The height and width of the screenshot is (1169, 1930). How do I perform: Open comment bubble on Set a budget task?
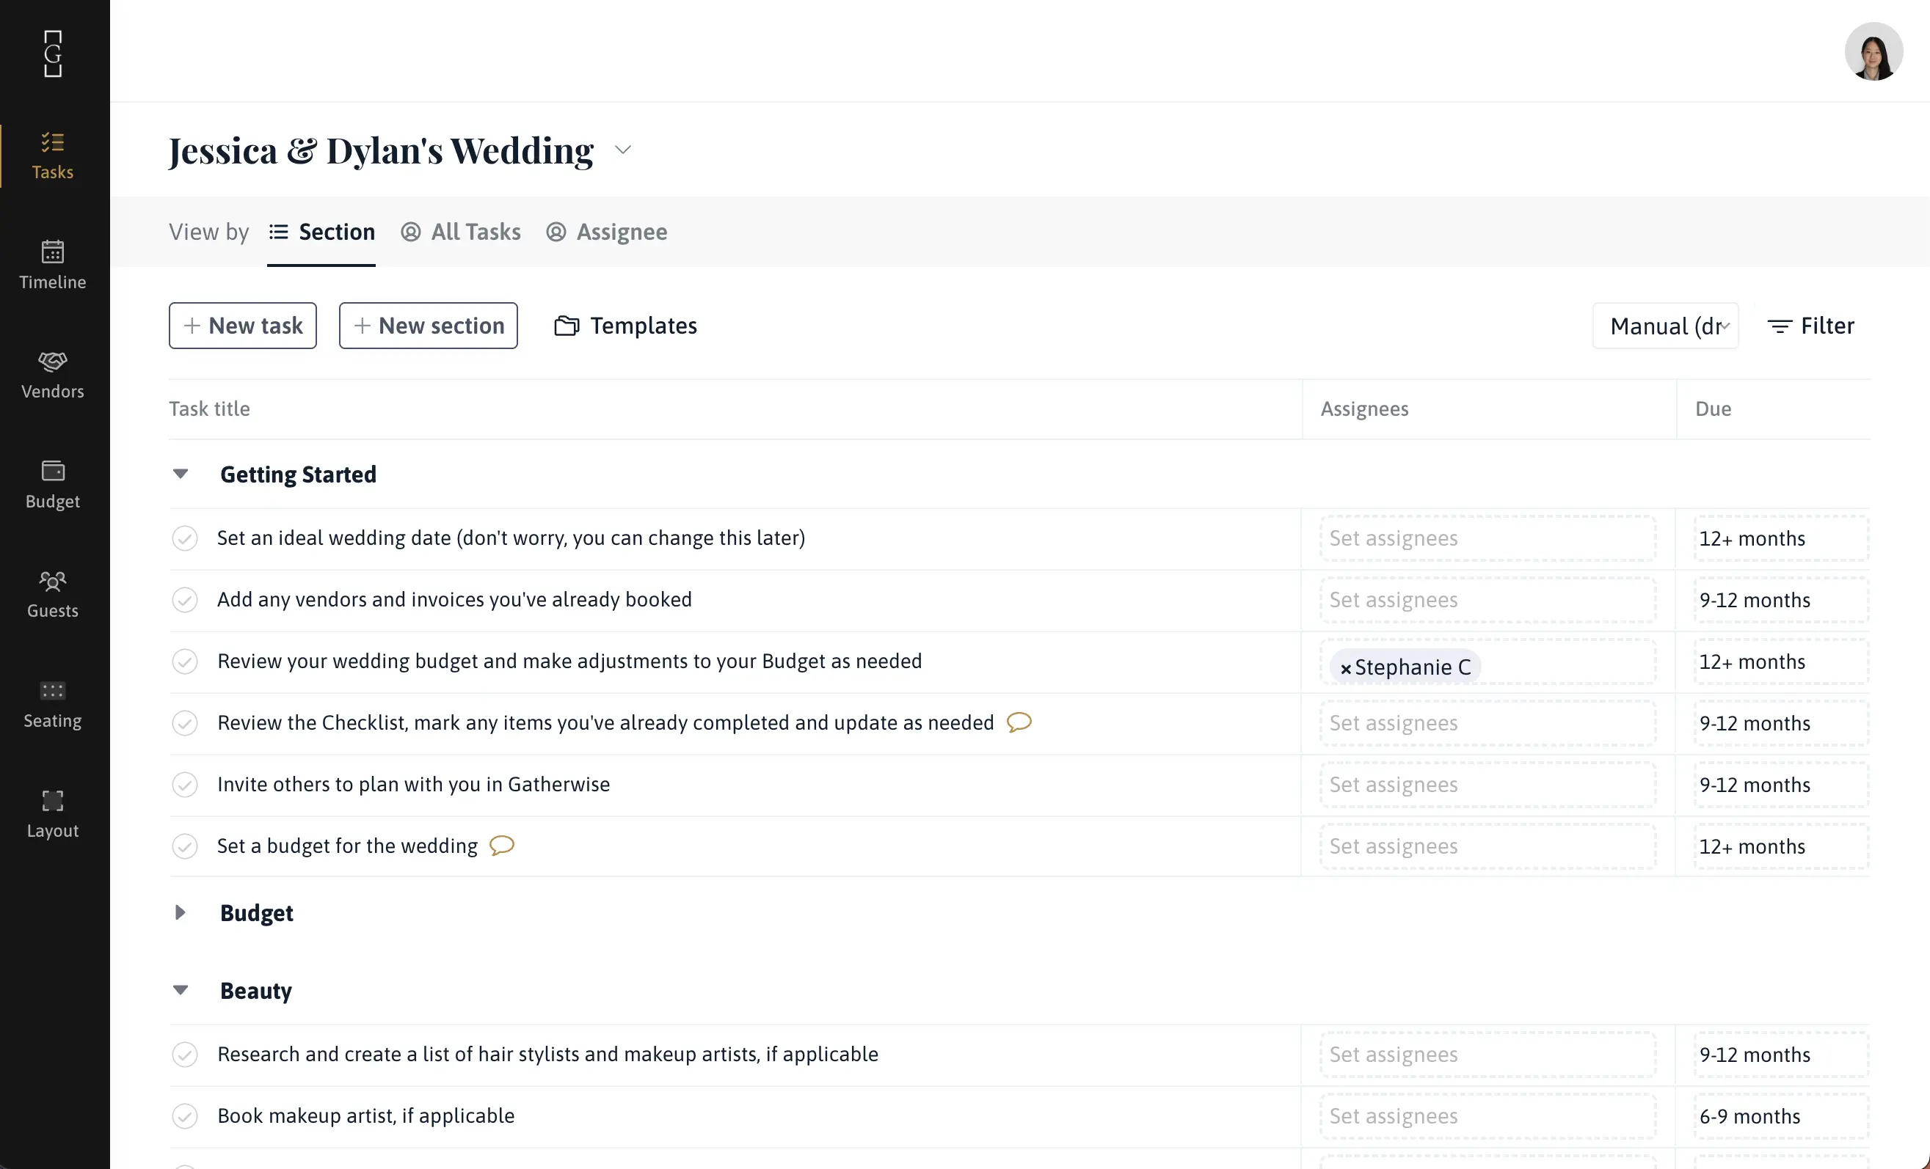pyautogui.click(x=501, y=845)
